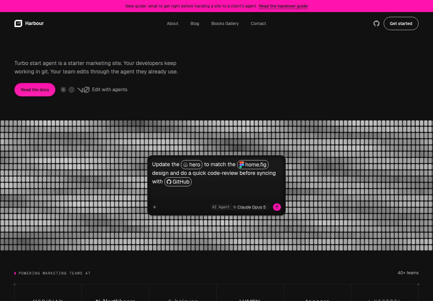Click the AI Agent label in the prompt box

221,207
